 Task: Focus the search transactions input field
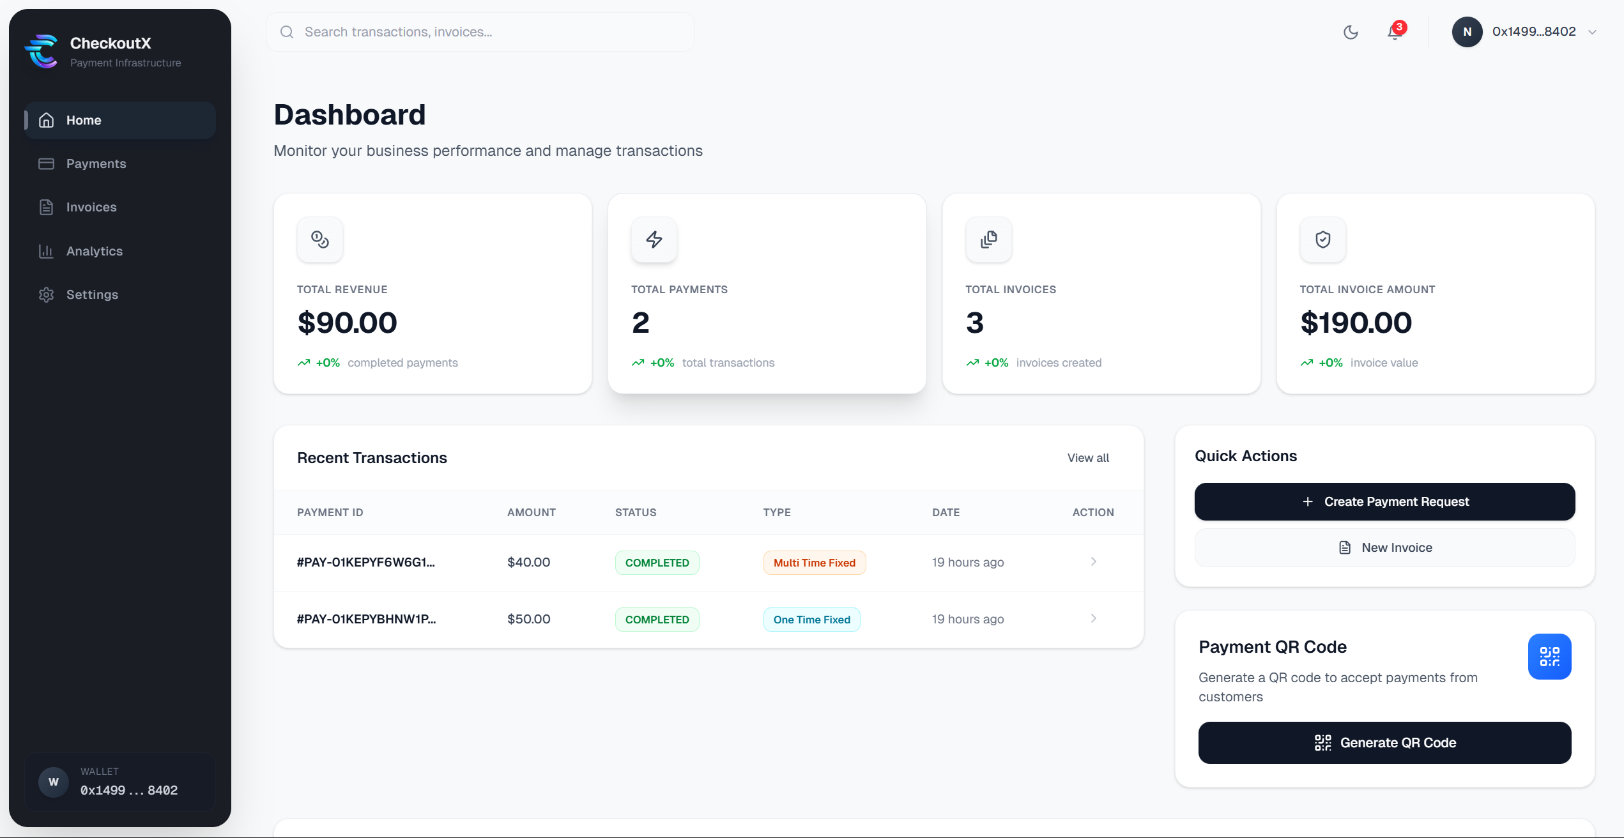click(x=492, y=32)
